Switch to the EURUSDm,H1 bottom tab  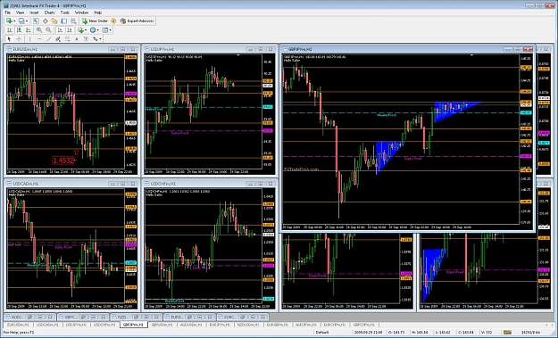[18, 325]
